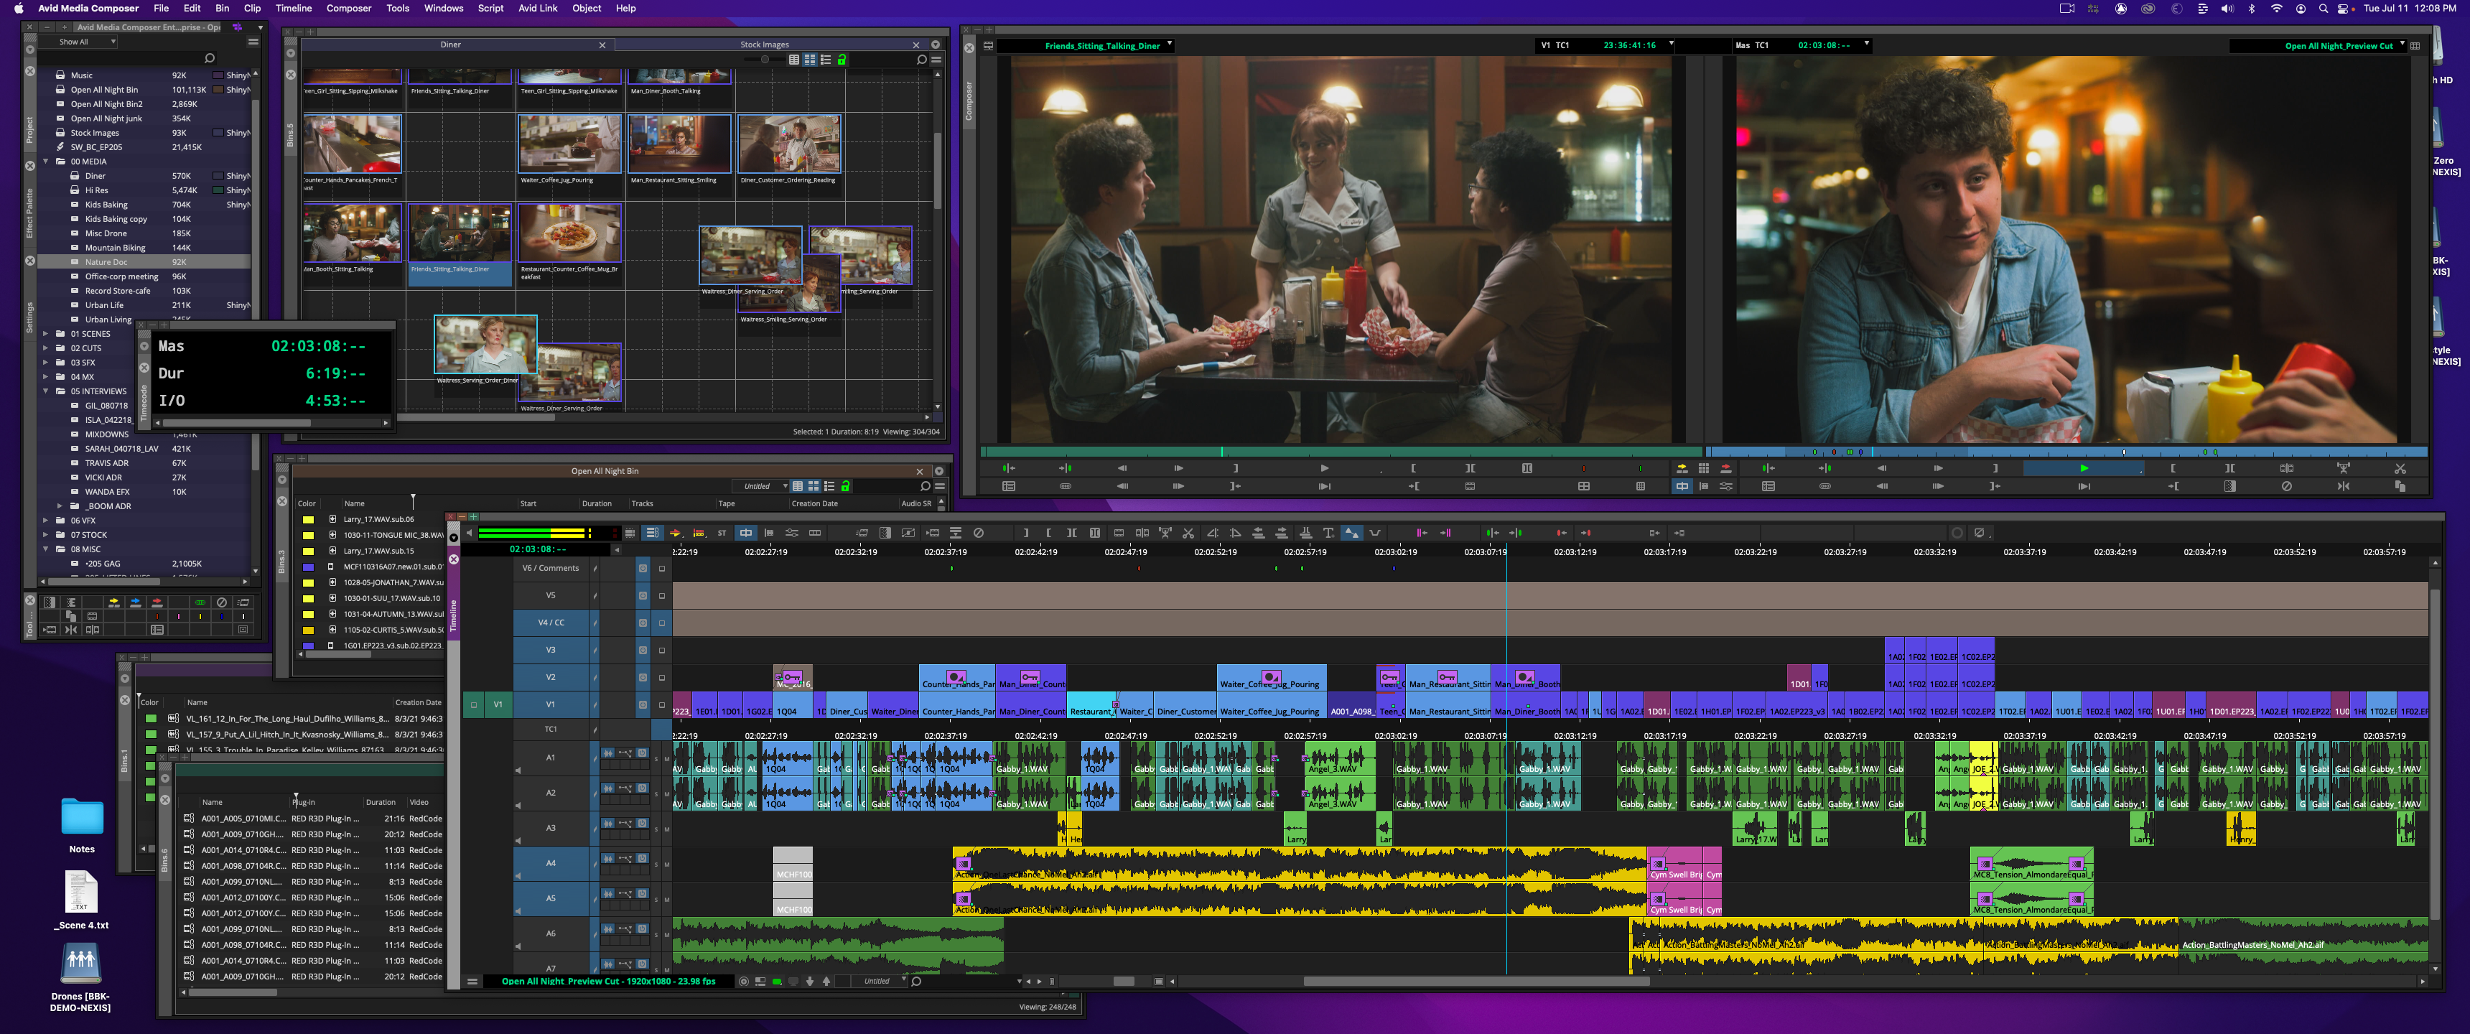
Task: Select the V3 track selector button
Action: (551, 651)
